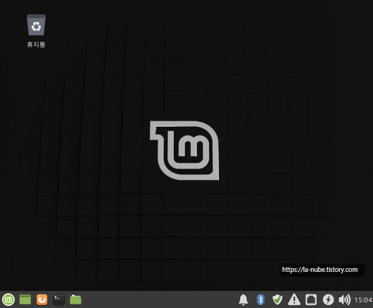Image resolution: width=373 pixels, height=308 pixels.
Task: Open the notifications bell applet
Action: click(243, 300)
